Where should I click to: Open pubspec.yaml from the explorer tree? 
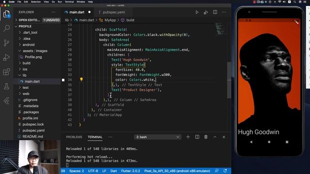click(33, 130)
